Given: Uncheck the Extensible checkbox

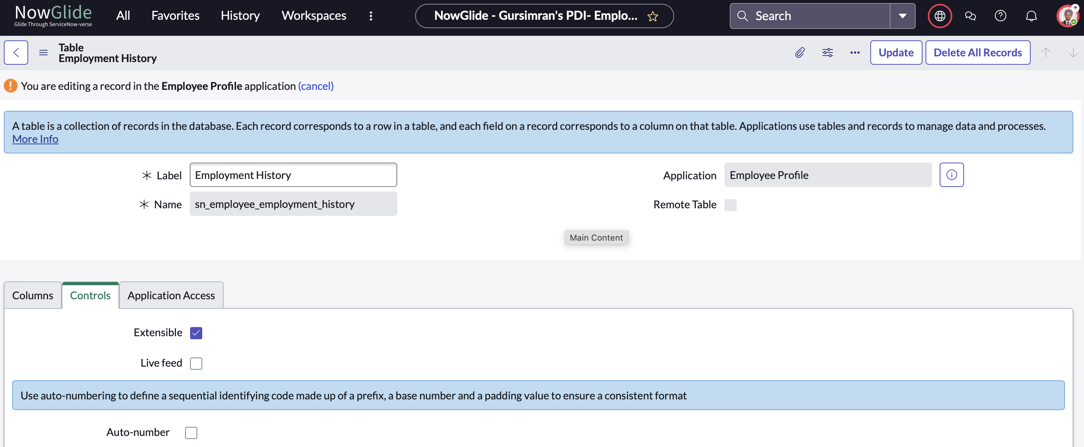Looking at the screenshot, I should point(196,333).
